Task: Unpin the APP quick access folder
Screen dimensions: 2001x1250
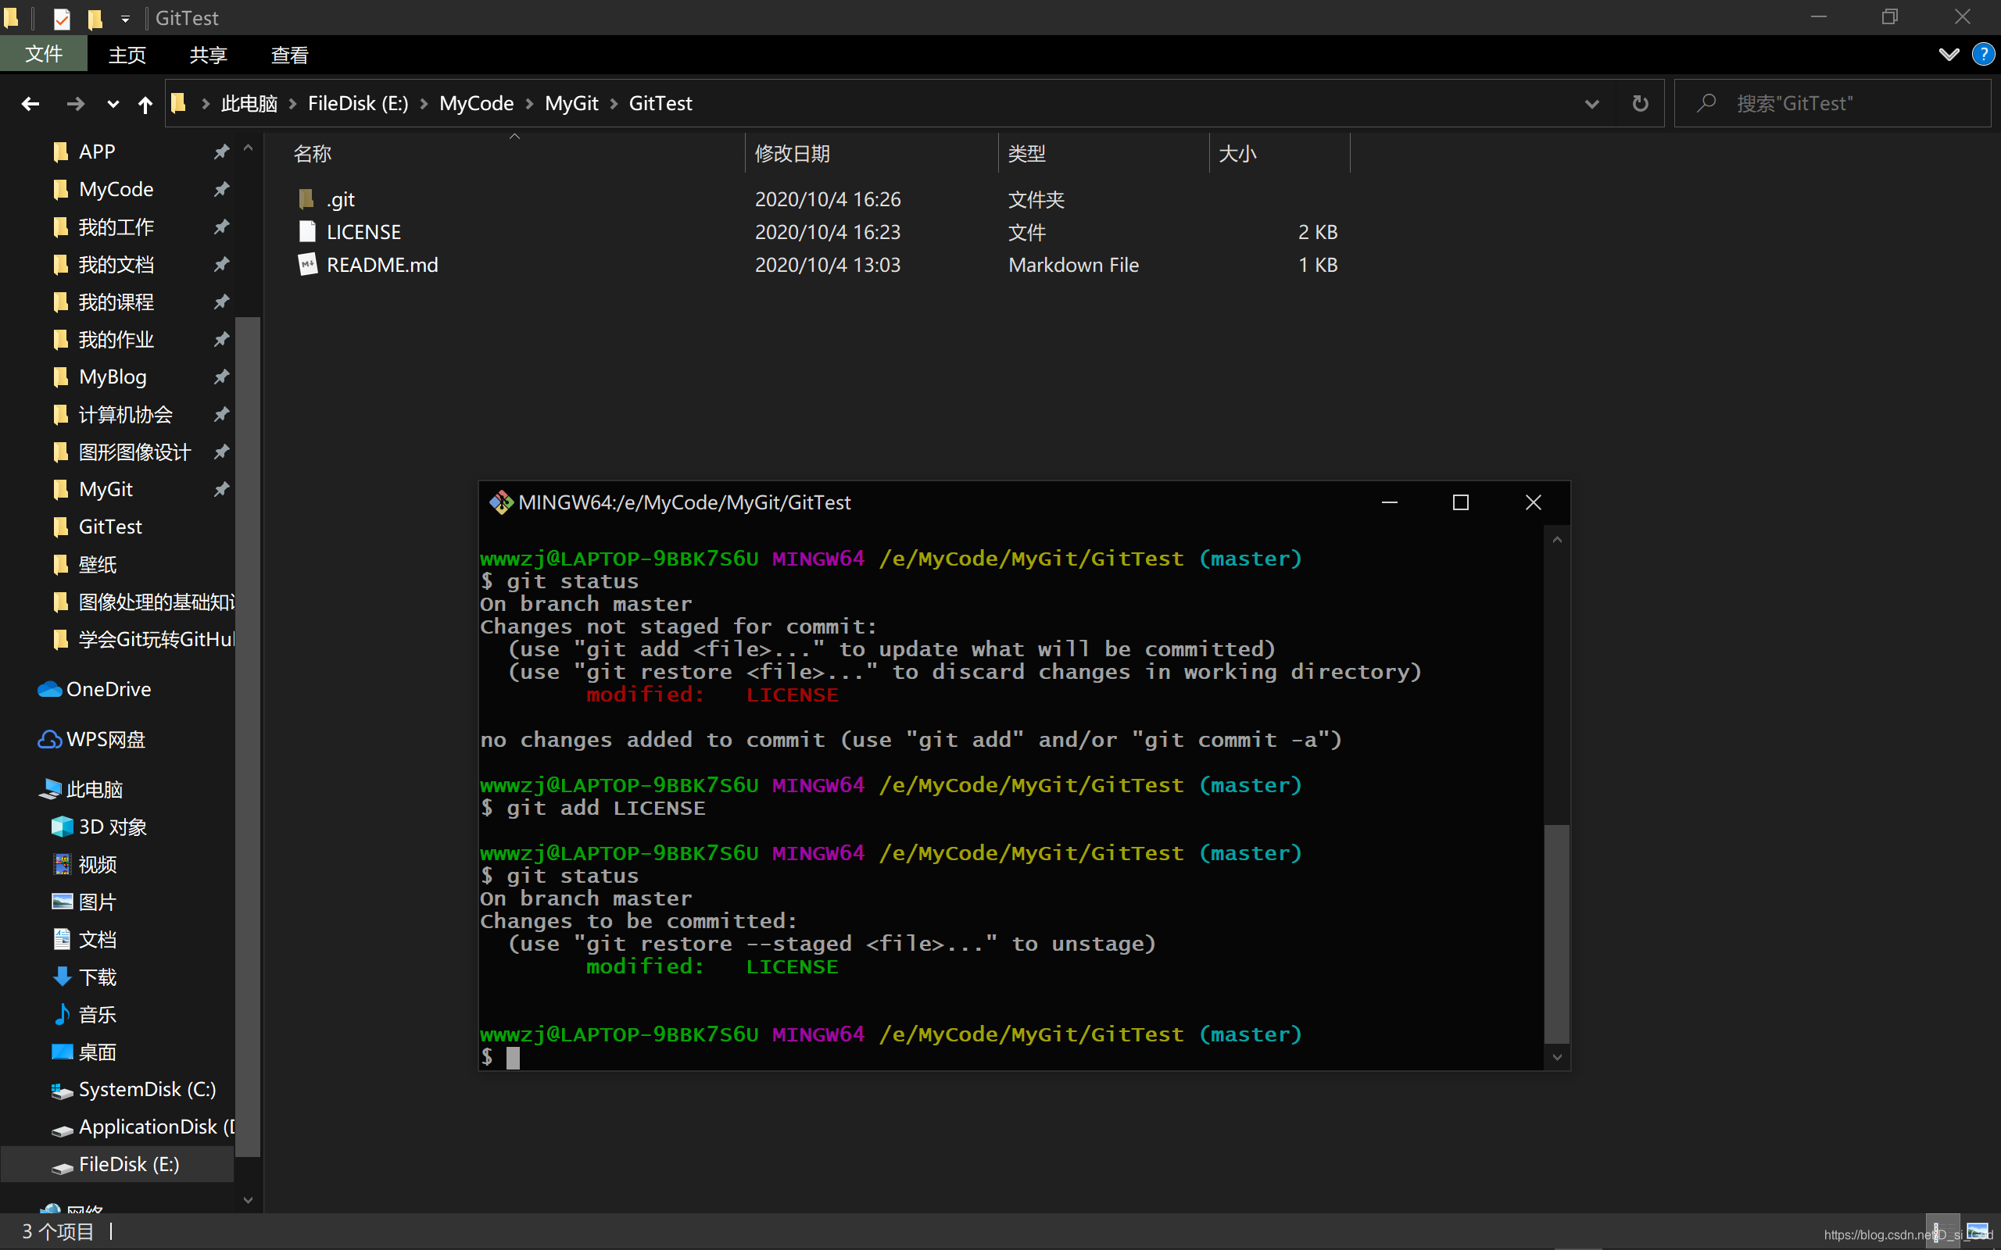Action: [222, 152]
